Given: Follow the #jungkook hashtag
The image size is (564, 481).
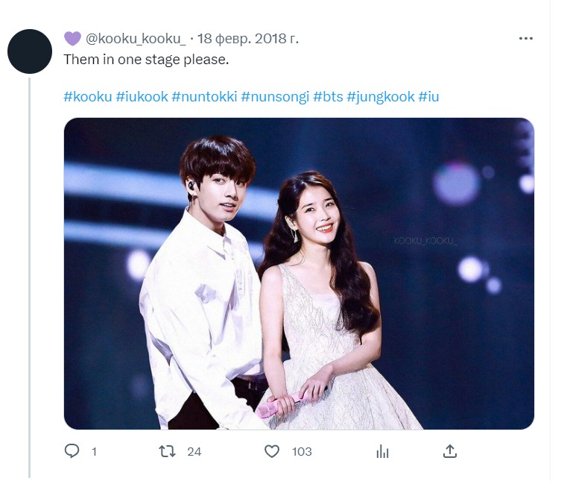Looking at the screenshot, I should pos(381,96).
